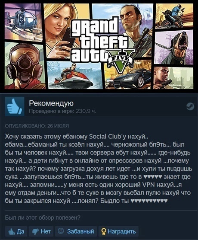Select the helicopter artwork panel
The height and width of the screenshot is (240, 198).
pyautogui.click(x=23, y=22)
